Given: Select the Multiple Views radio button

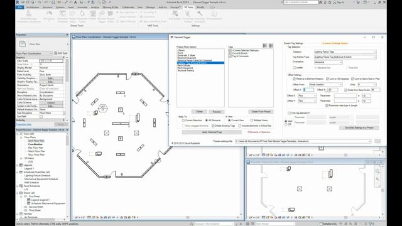Looking at the screenshot, I should (x=251, y=120).
